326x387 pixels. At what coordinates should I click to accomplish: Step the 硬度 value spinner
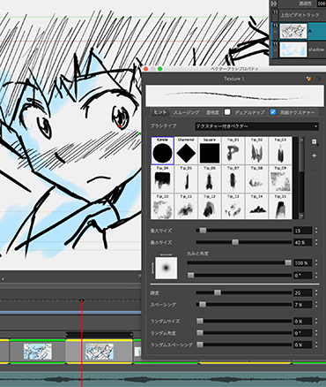316,292
